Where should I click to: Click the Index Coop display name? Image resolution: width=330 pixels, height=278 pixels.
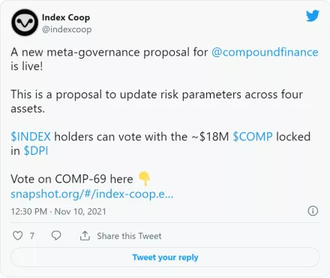point(66,17)
